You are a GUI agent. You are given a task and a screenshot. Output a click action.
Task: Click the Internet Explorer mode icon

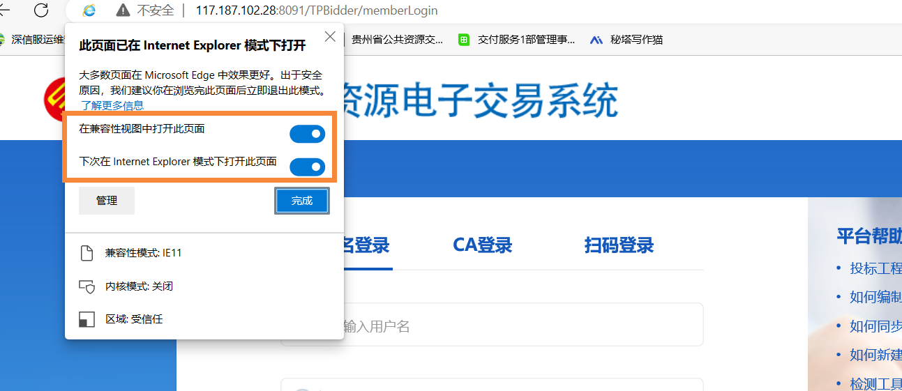pyautogui.click(x=89, y=10)
